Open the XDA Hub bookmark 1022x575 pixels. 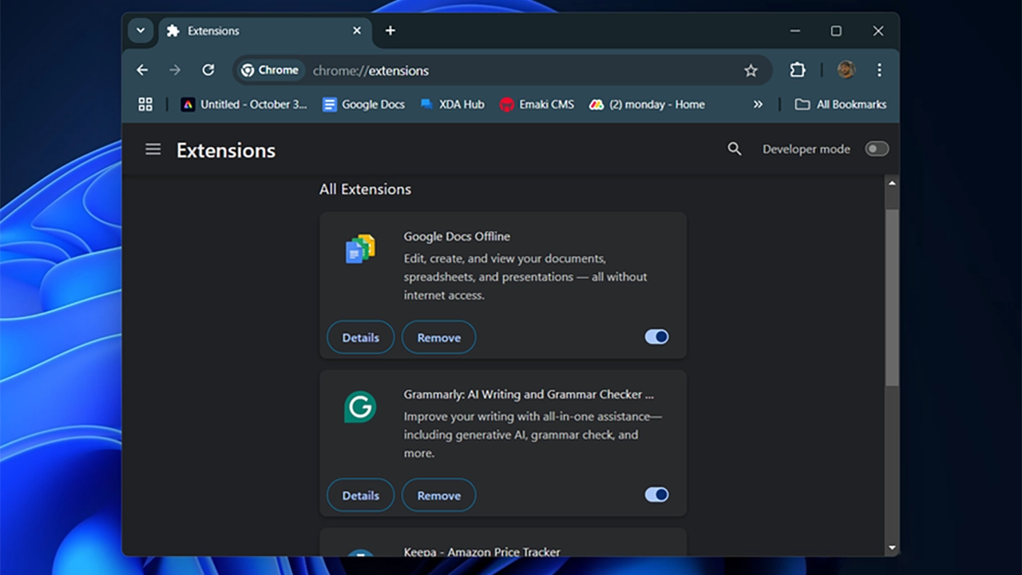click(x=452, y=105)
